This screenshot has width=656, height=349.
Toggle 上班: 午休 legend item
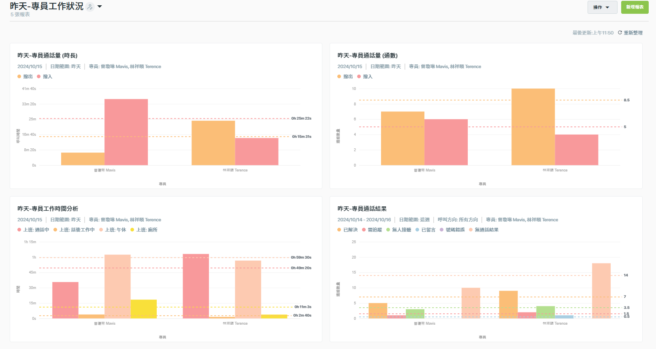113,230
